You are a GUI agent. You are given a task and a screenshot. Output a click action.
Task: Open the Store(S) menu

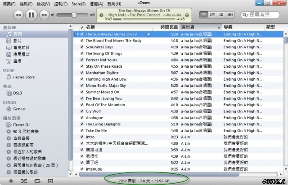(x=79, y=4)
